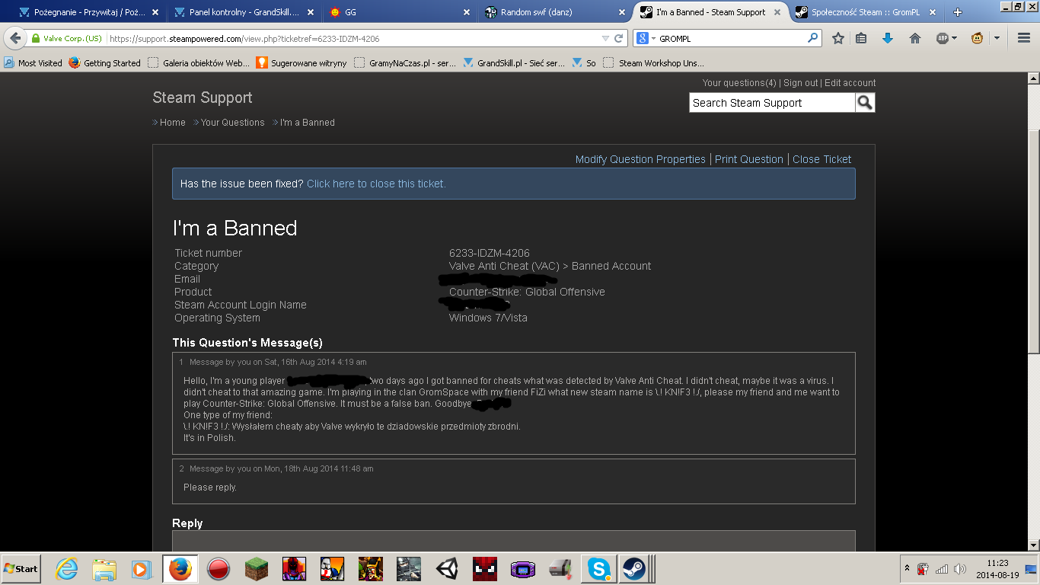Click the Windows Start button
The image size is (1040, 585).
click(x=21, y=568)
